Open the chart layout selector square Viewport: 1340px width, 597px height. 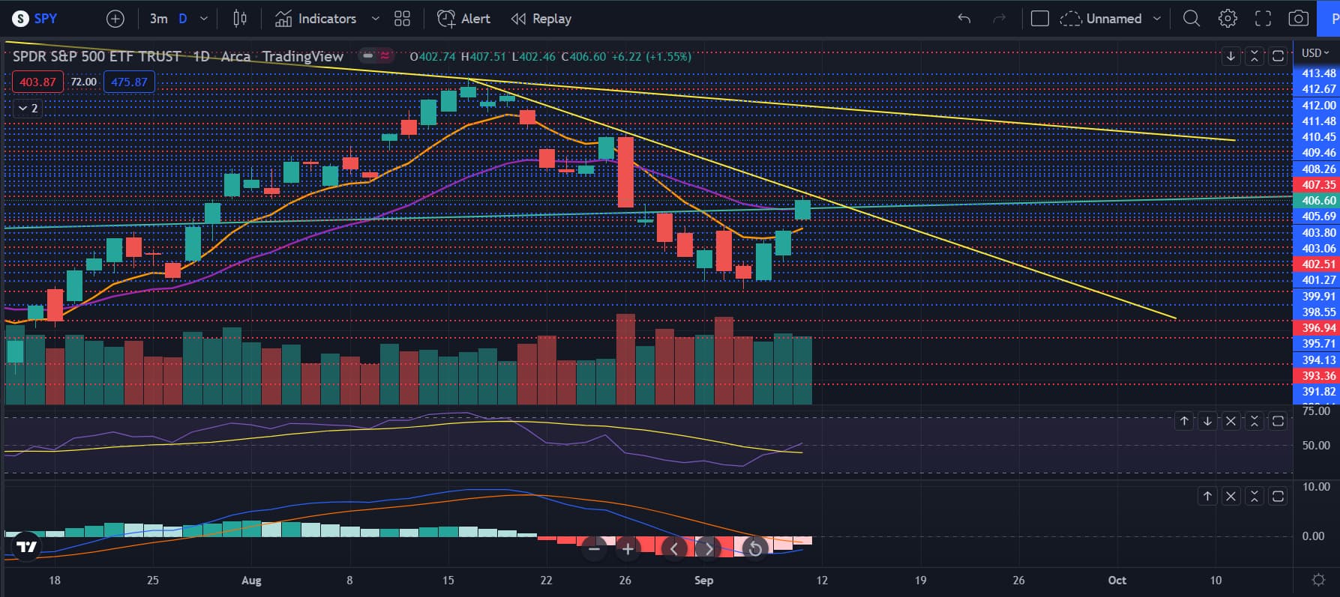(1040, 19)
